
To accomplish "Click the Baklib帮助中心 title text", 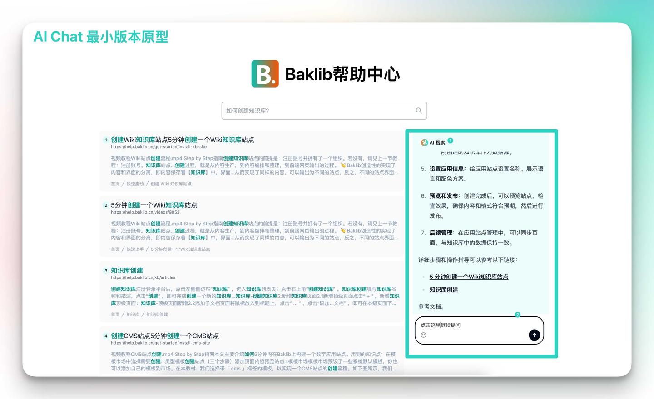I will [342, 74].
